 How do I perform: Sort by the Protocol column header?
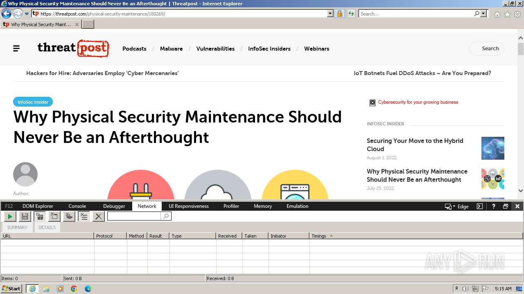[111, 236]
